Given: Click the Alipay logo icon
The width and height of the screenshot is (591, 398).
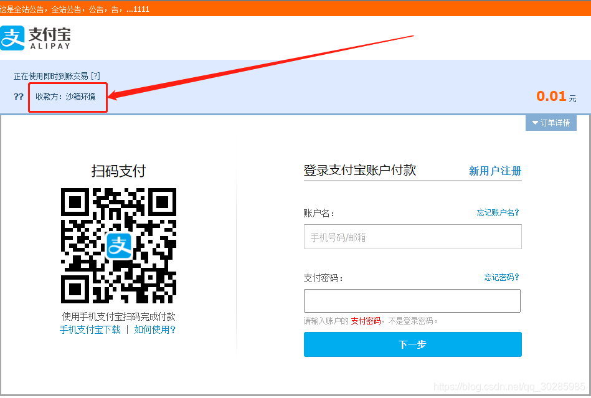Looking at the screenshot, I should [12, 38].
